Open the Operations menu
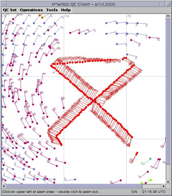 pos(31,10)
